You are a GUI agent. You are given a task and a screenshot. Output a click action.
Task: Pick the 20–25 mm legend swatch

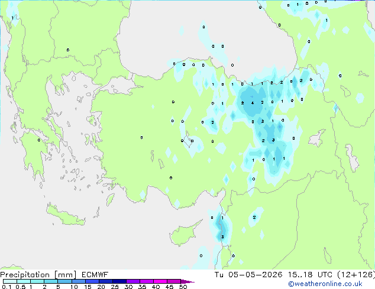(x=106, y=281)
